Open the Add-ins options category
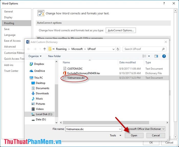 click(x=13, y=65)
